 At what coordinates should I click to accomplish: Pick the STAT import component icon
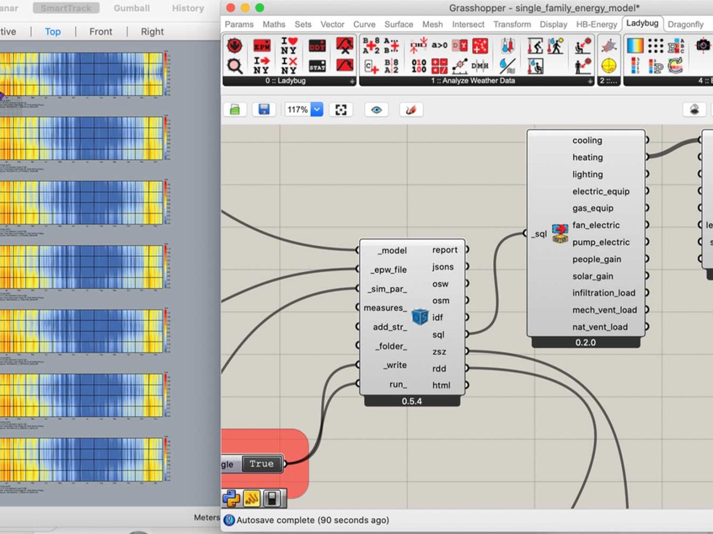click(x=317, y=66)
